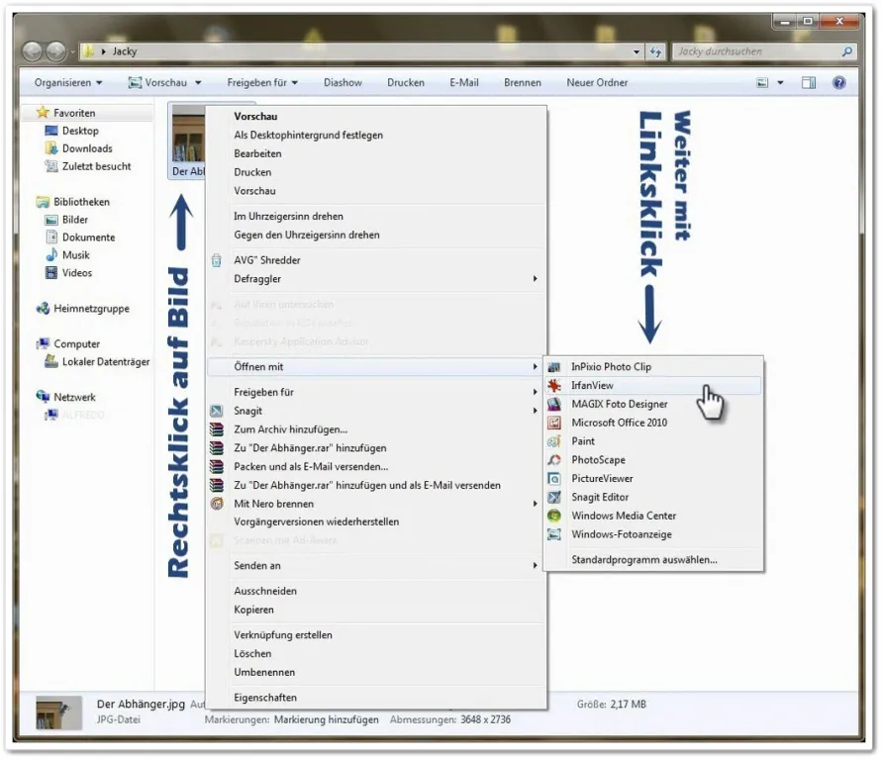The width and height of the screenshot is (883, 760).
Task: Select Eigenschaften in the context menu
Action: (x=376, y=698)
